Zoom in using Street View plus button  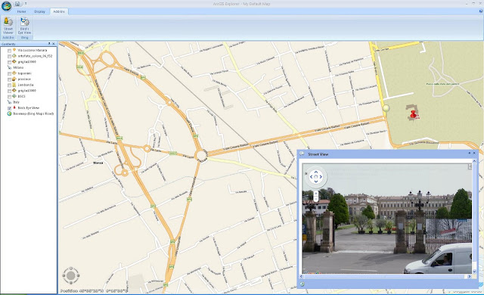click(x=316, y=194)
